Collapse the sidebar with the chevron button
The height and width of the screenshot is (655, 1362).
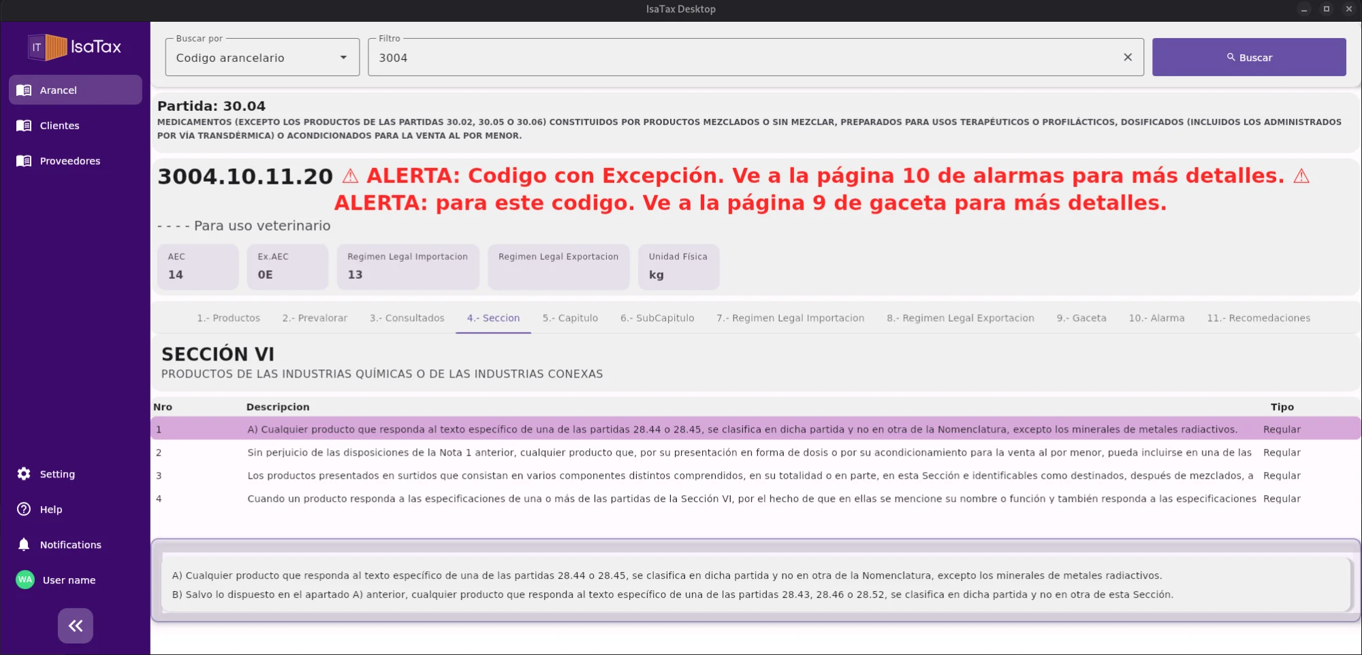pos(75,625)
